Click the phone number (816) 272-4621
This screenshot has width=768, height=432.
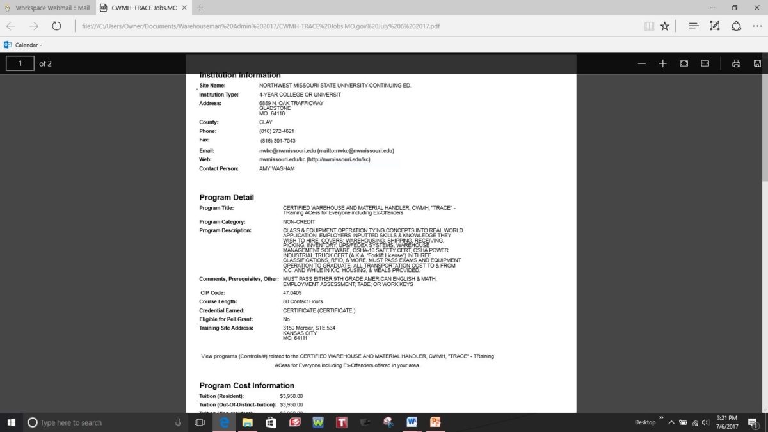pyautogui.click(x=276, y=131)
